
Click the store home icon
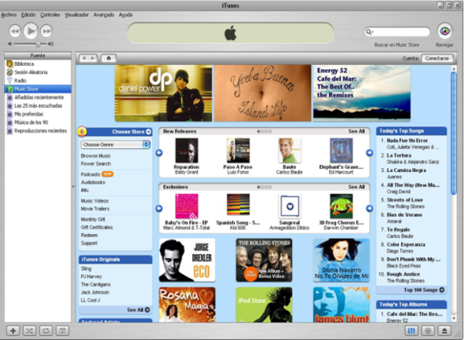[108, 58]
